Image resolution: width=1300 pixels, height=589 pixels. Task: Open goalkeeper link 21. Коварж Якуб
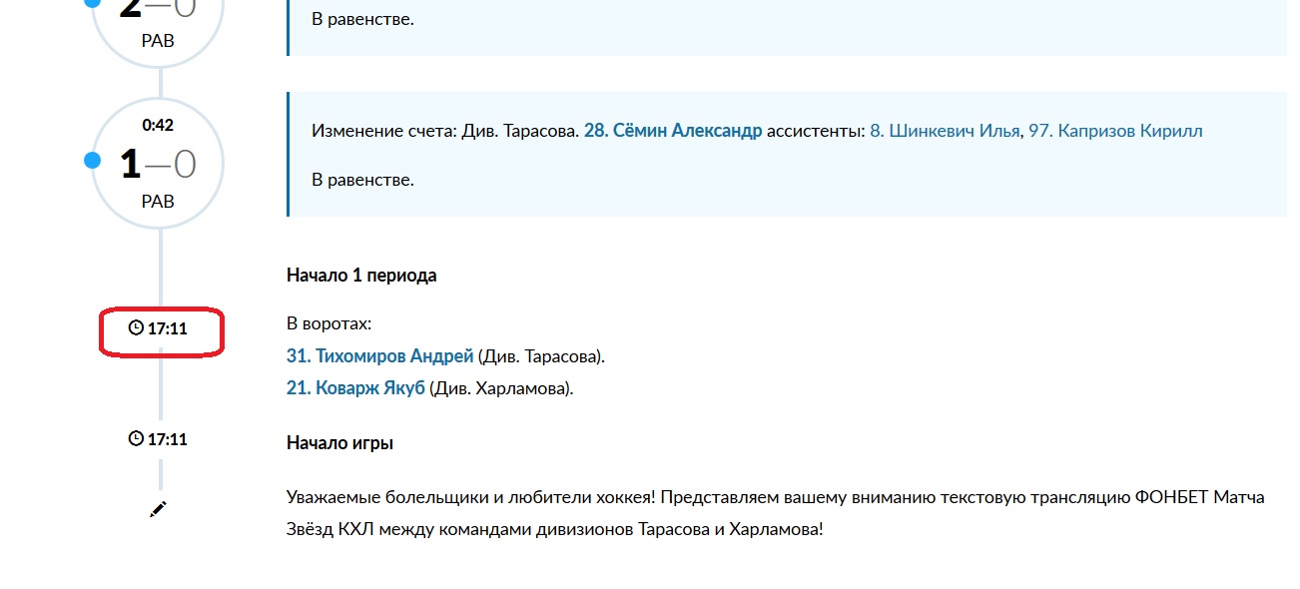pyautogui.click(x=355, y=387)
